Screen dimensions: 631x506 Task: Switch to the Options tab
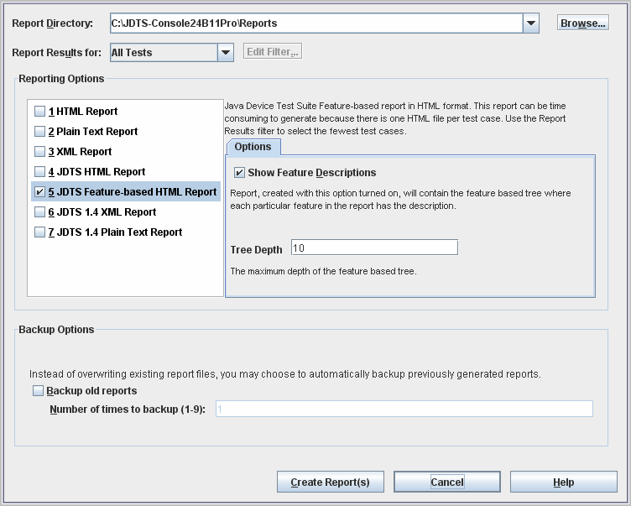[x=253, y=147]
